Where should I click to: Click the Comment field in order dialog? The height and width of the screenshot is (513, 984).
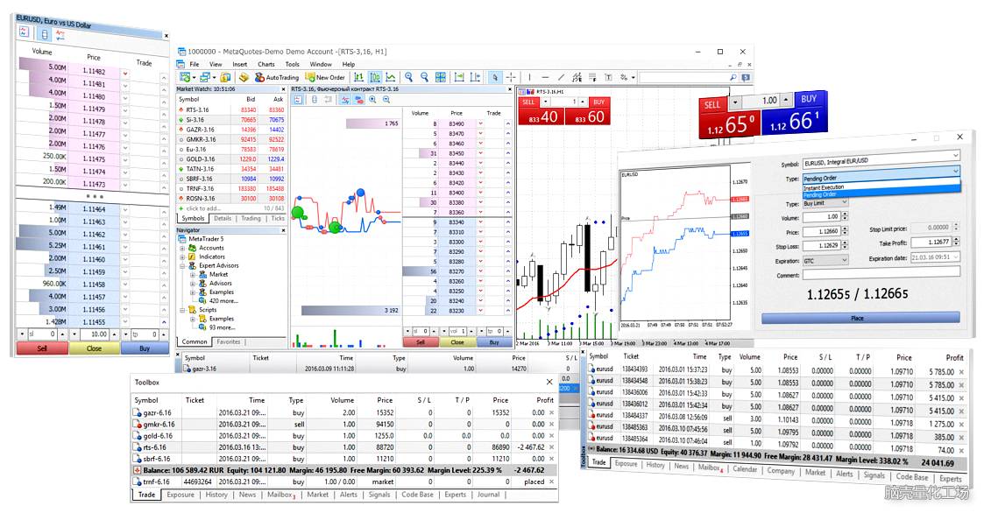[x=881, y=273]
